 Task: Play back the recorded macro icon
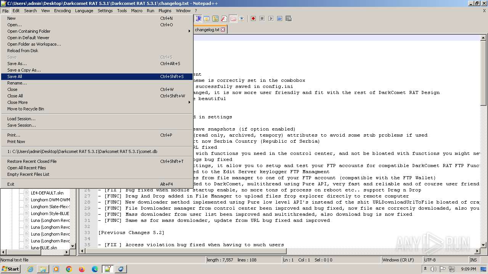pos(271,18)
